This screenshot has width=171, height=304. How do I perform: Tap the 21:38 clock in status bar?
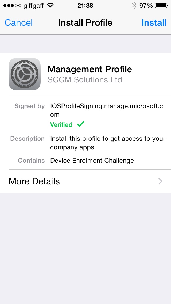85,5
